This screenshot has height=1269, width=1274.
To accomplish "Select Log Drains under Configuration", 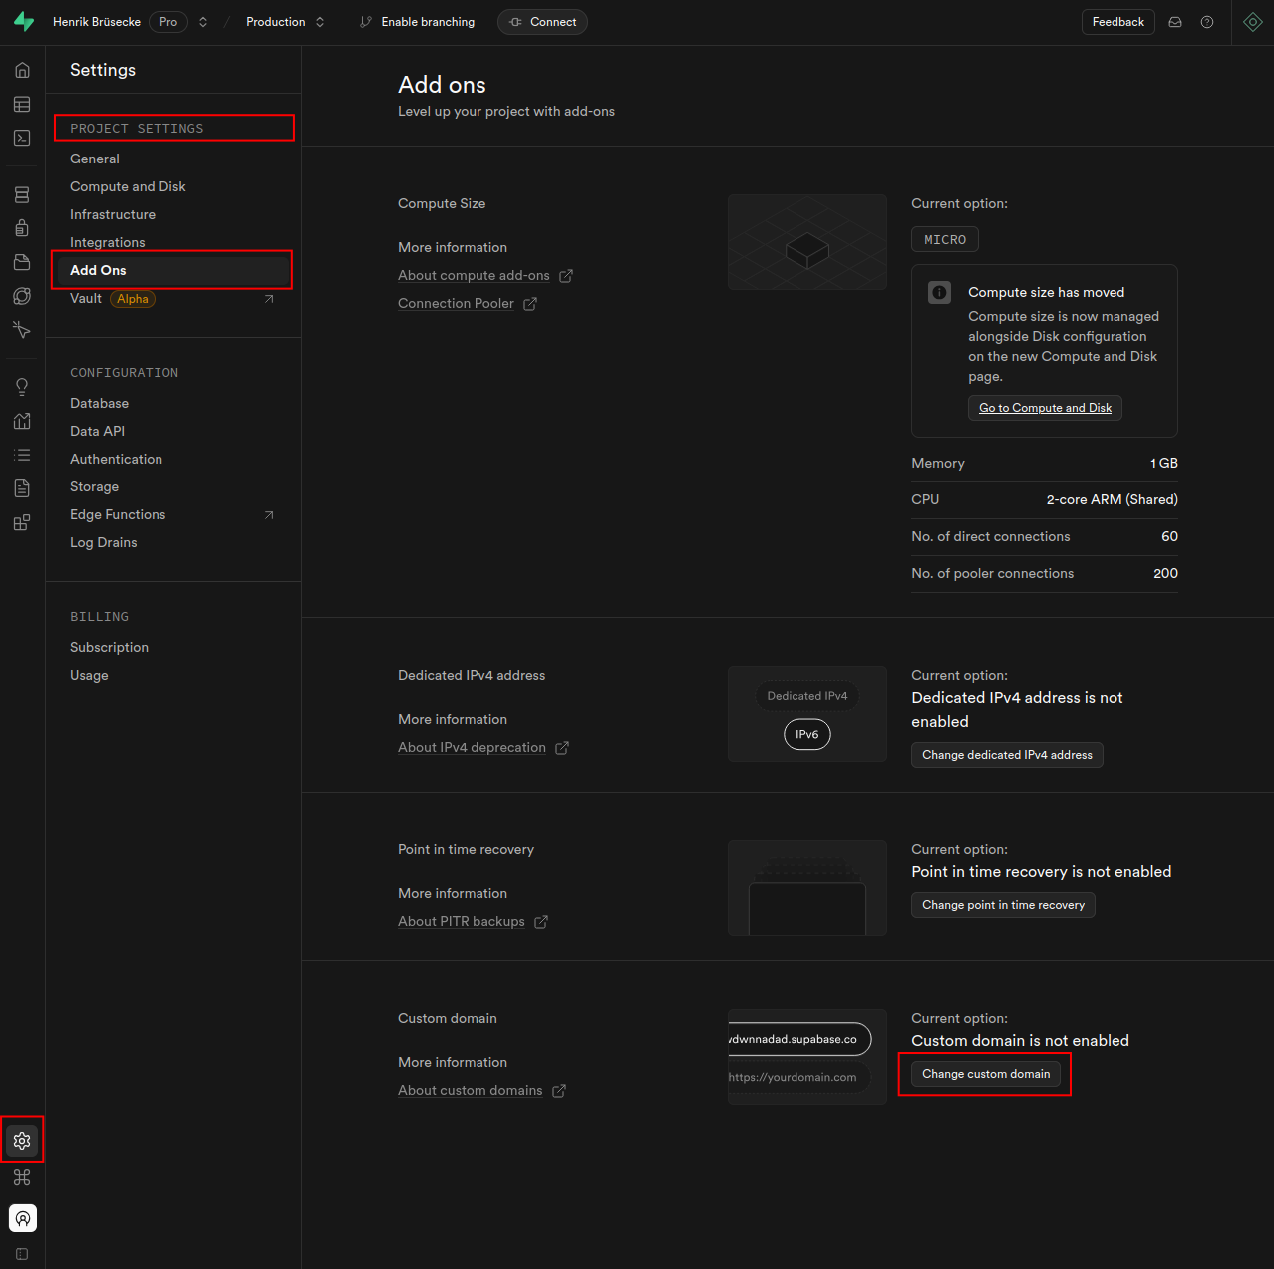I will click(x=104, y=542).
